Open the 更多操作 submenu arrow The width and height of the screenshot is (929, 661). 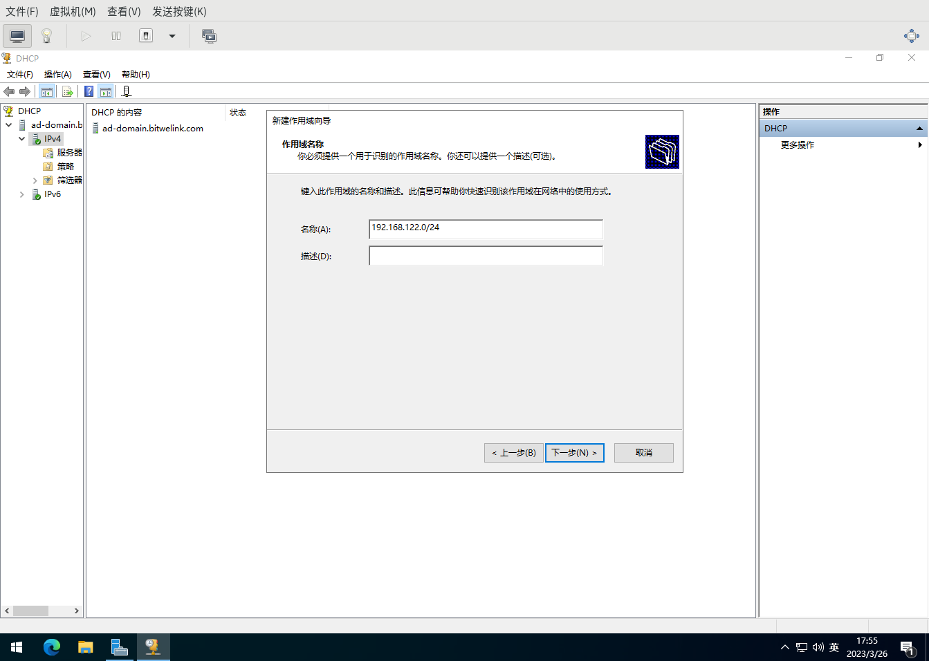coord(920,145)
